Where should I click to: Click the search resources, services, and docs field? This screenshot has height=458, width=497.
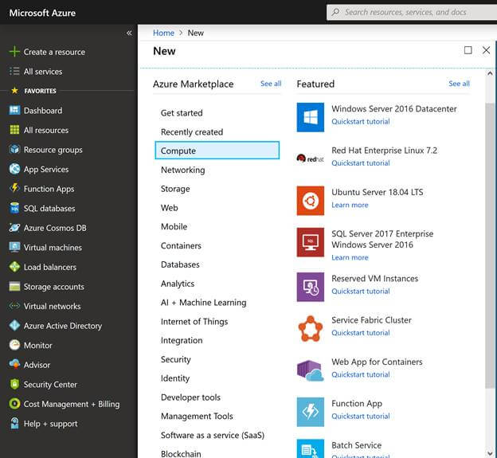[x=412, y=13]
